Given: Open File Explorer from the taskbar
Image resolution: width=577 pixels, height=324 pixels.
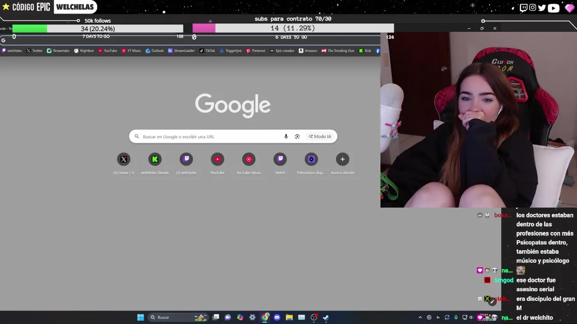Looking at the screenshot, I should (x=289, y=317).
